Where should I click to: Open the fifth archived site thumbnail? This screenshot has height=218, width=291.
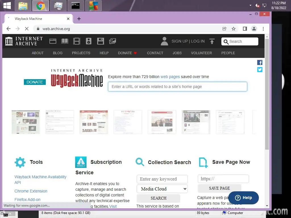162,122
